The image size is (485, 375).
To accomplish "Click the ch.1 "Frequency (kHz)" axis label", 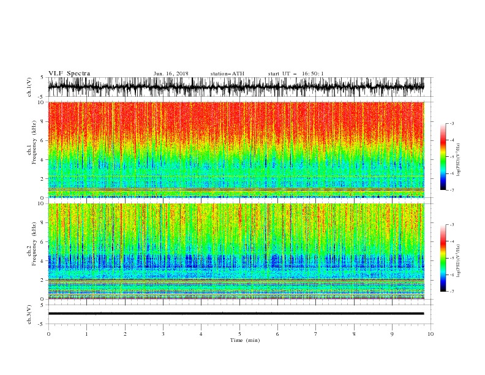I will coord(34,143).
